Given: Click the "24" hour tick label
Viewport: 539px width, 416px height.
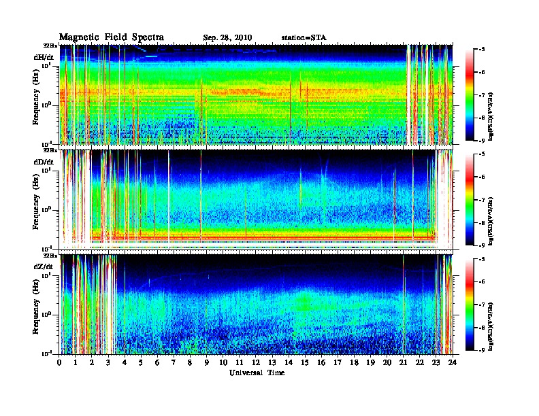Looking at the screenshot, I should 453,362.
